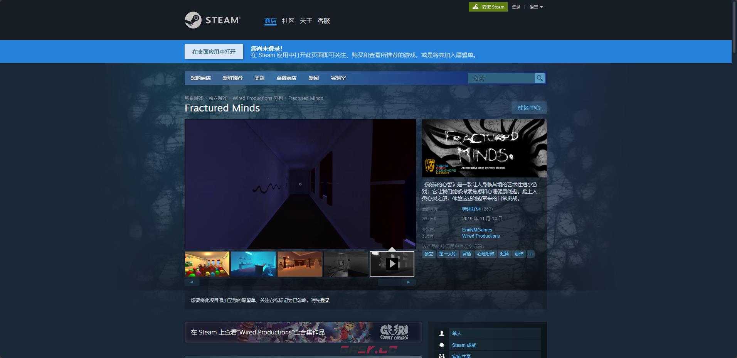Select the blue kitchen screenshot thumbnail
737x358 pixels.
click(x=253, y=264)
